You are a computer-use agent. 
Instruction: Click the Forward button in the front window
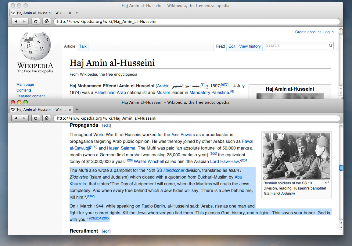point(24,118)
